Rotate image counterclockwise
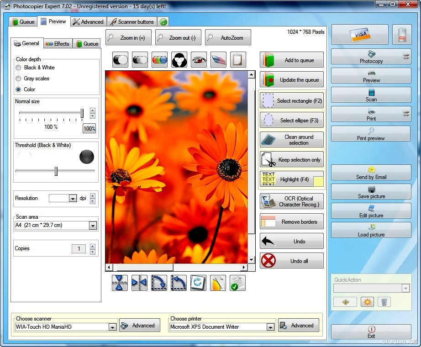 coord(179,283)
